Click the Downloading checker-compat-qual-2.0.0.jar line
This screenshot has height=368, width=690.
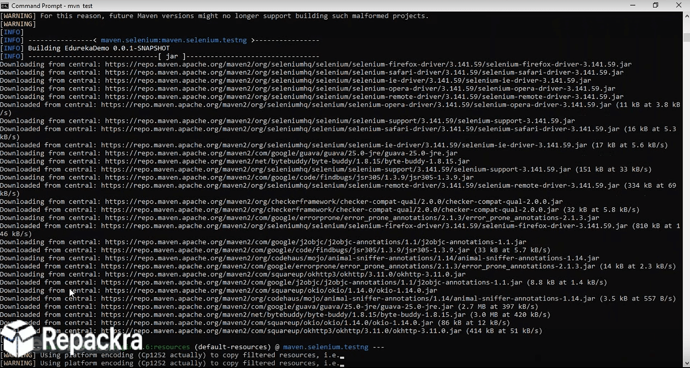click(281, 201)
